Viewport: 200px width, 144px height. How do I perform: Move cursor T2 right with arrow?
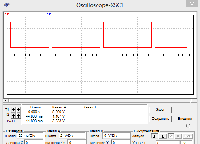coord(19,116)
